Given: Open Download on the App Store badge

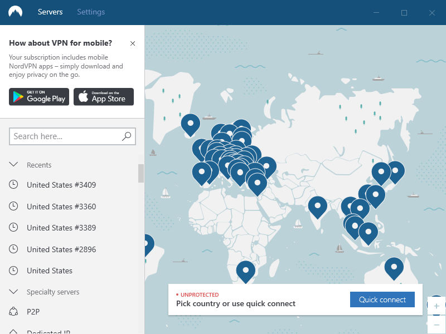Looking at the screenshot, I should click(104, 97).
